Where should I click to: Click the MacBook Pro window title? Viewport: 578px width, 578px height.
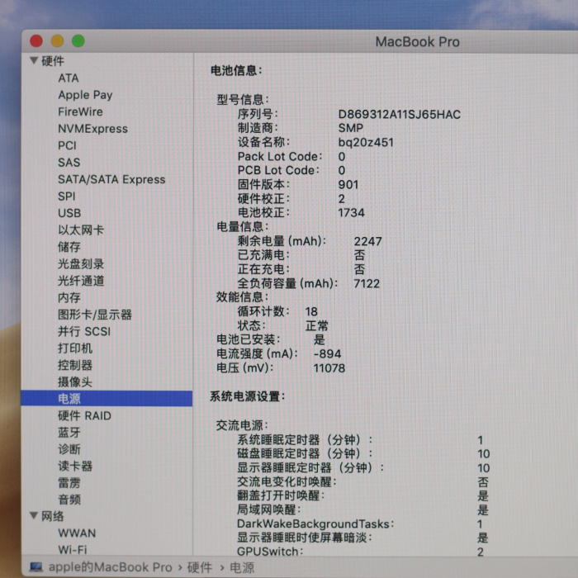418,41
